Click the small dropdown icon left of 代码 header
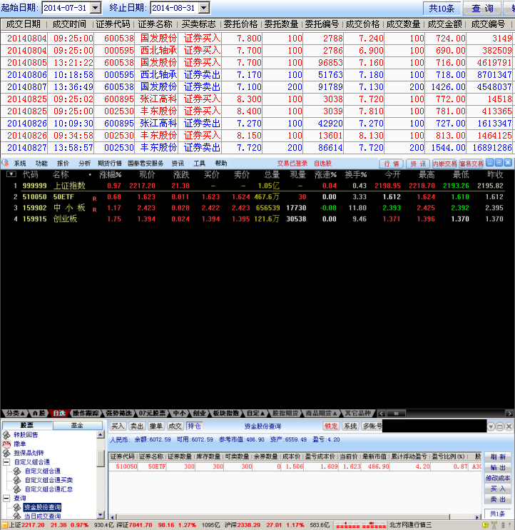 click(11, 174)
